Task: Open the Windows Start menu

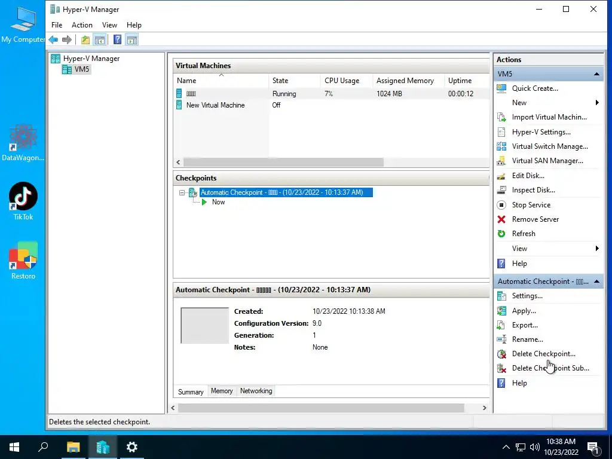Action: pos(14,447)
